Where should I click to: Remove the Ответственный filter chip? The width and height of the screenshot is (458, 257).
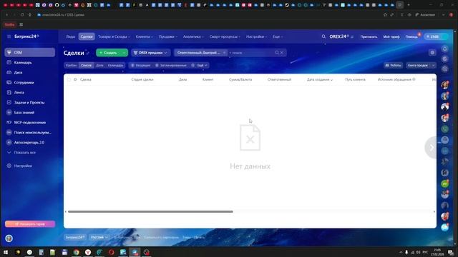pos(224,53)
